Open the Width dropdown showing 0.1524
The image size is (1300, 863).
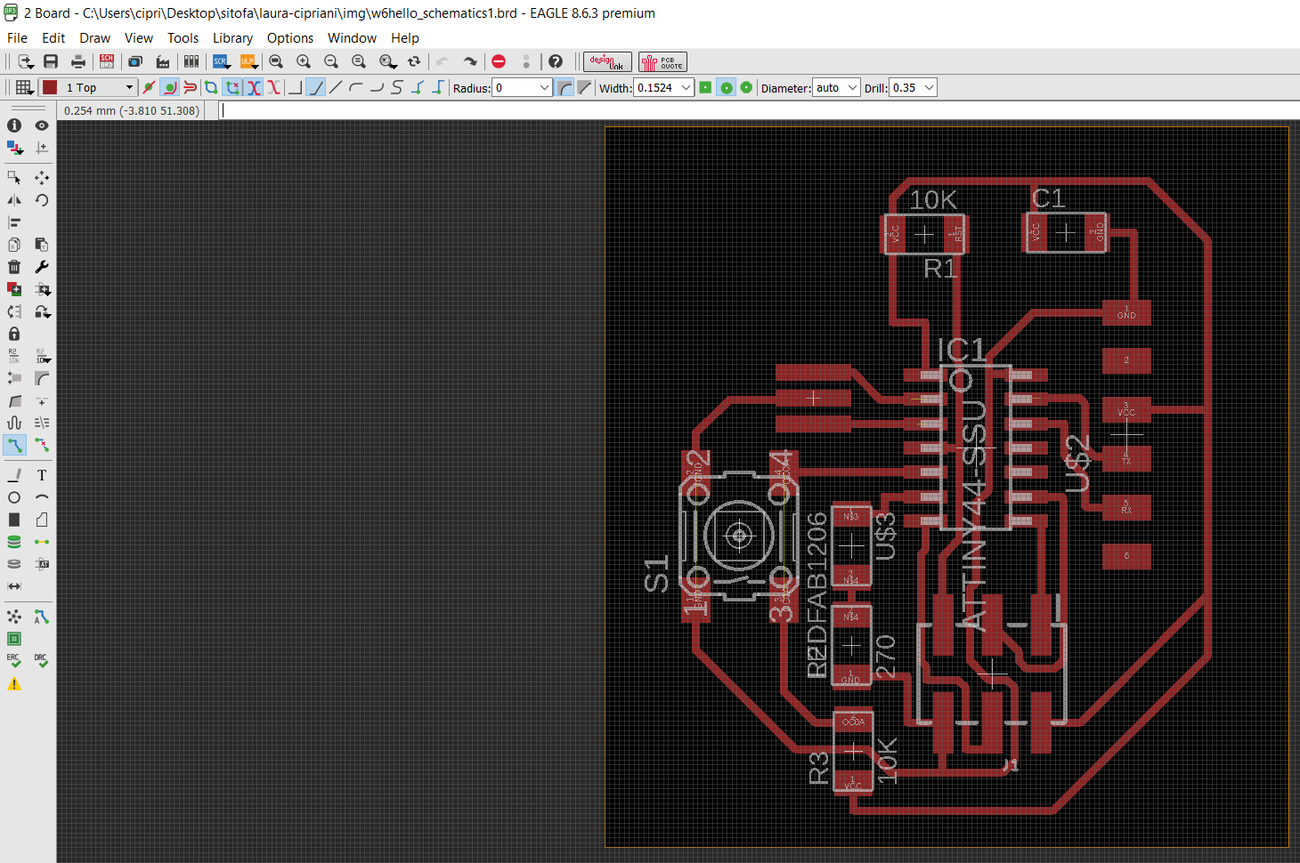(663, 87)
